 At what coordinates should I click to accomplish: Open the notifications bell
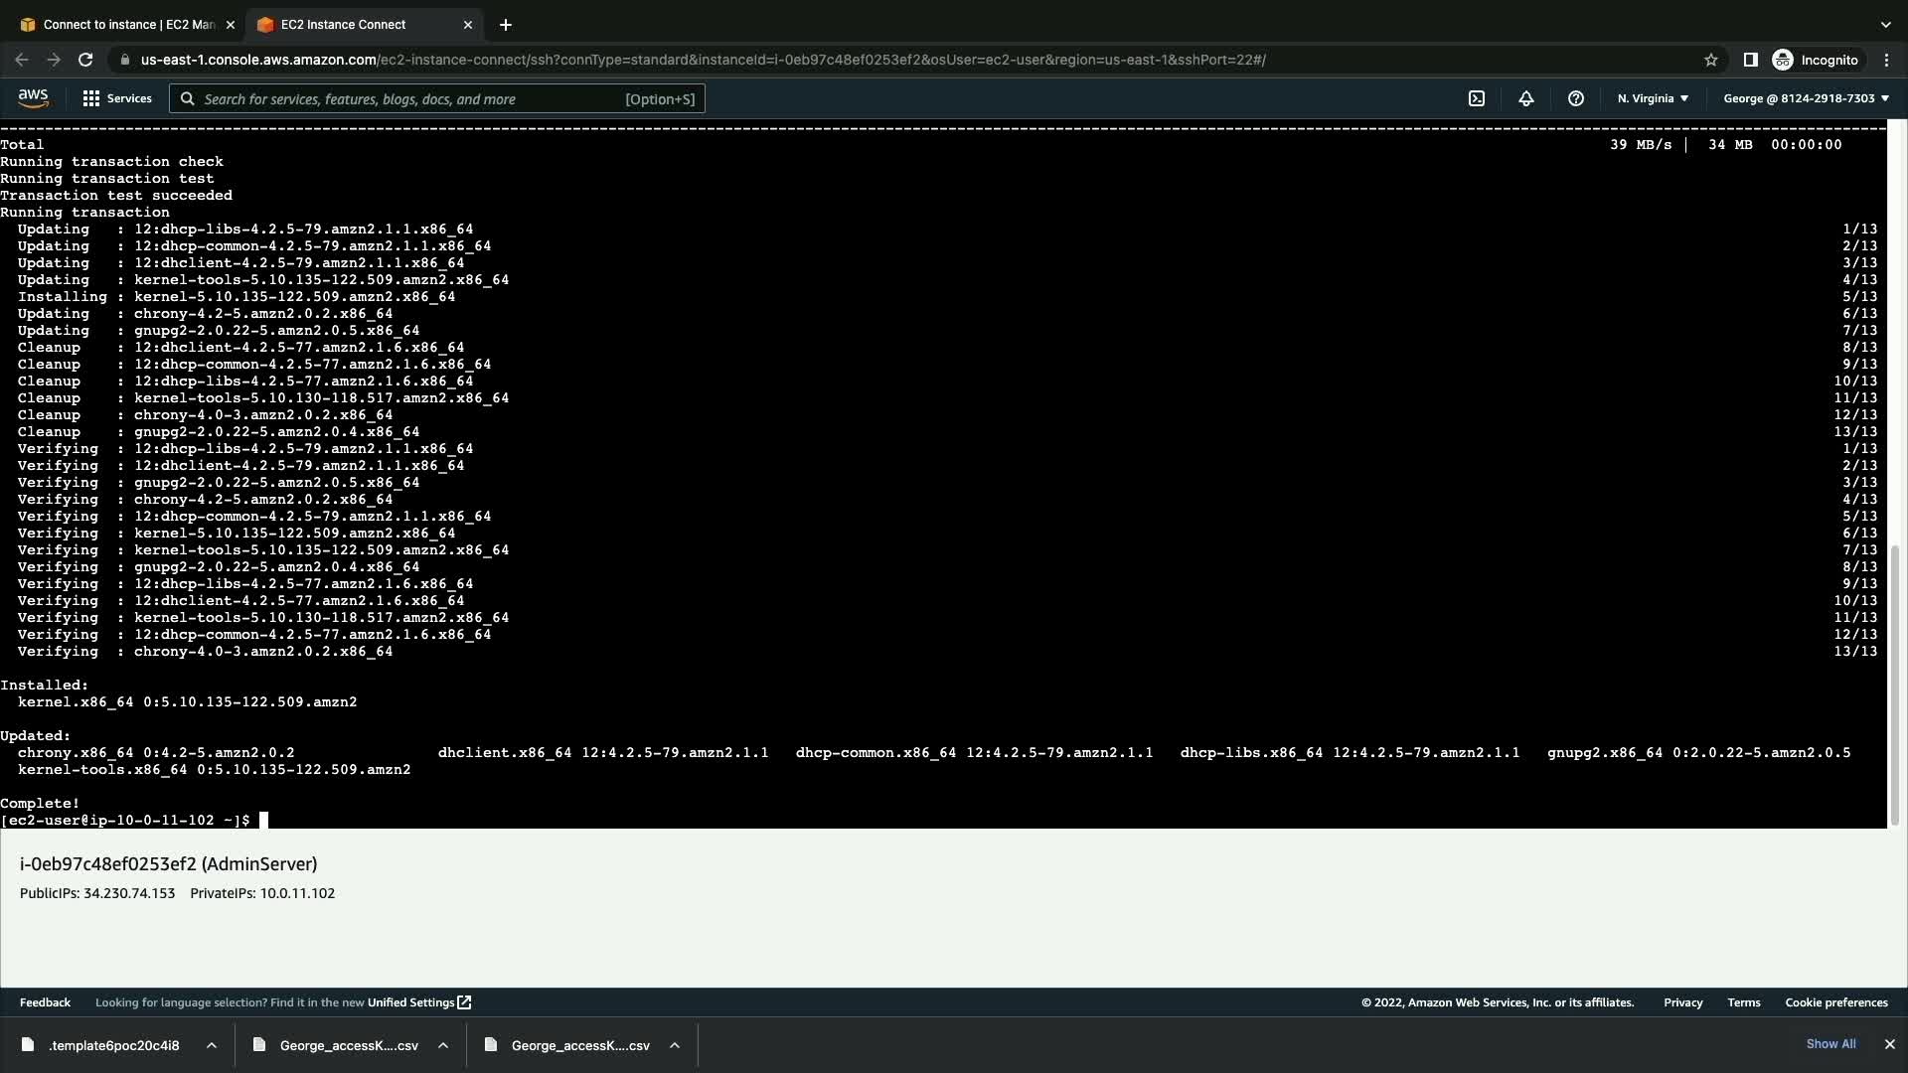click(1526, 98)
